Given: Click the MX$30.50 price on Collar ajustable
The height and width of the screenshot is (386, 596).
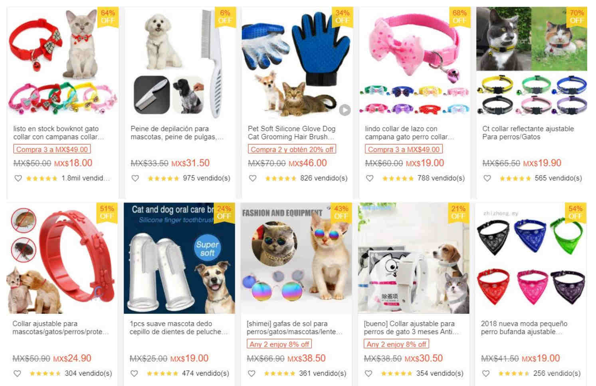Looking at the screenshot, I should (424, 358).
